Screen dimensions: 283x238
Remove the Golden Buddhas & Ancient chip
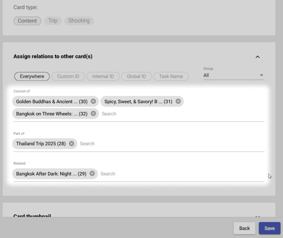point(93,101)
